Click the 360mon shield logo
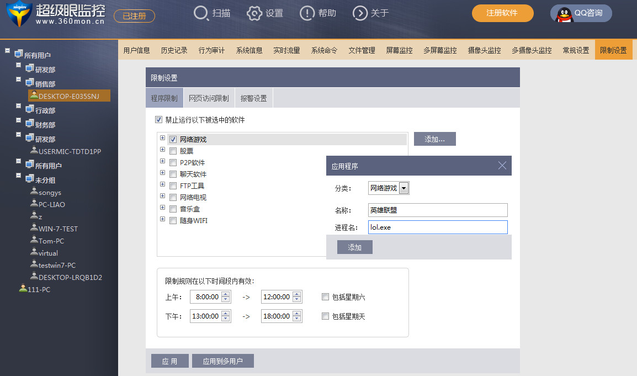637x376 pixels. [x=19, y=14]
